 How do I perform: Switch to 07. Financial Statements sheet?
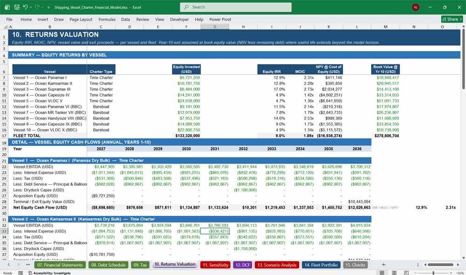click(x=60, y=265)
